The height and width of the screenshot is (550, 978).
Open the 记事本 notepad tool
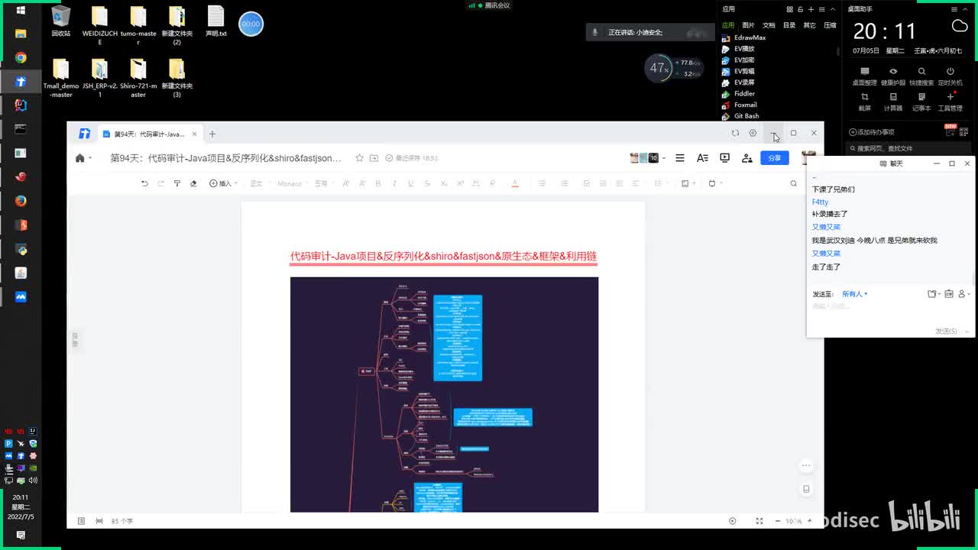pyautogui.click(x=921, y=102)
